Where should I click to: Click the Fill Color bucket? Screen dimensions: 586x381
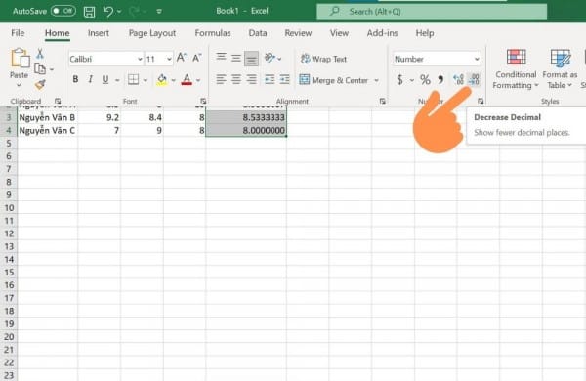[x=162, y=79]
